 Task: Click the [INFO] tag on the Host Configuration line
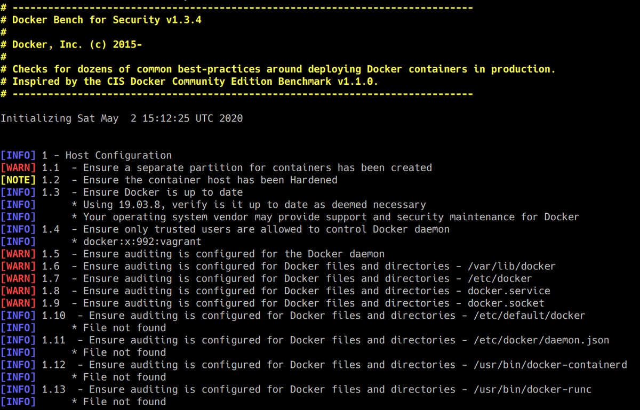coord(18,156)
